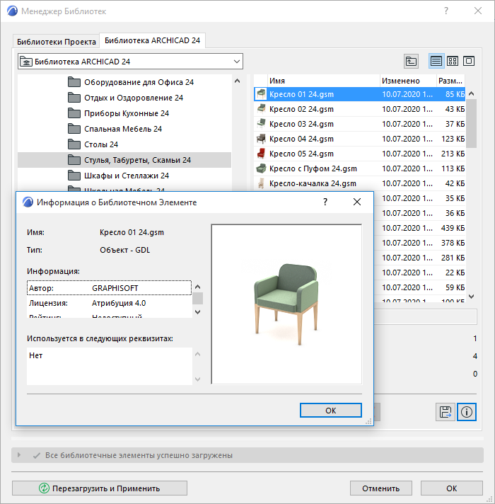Click help question mark in Менеджер Библиотек titlebar

pos(446,11)
